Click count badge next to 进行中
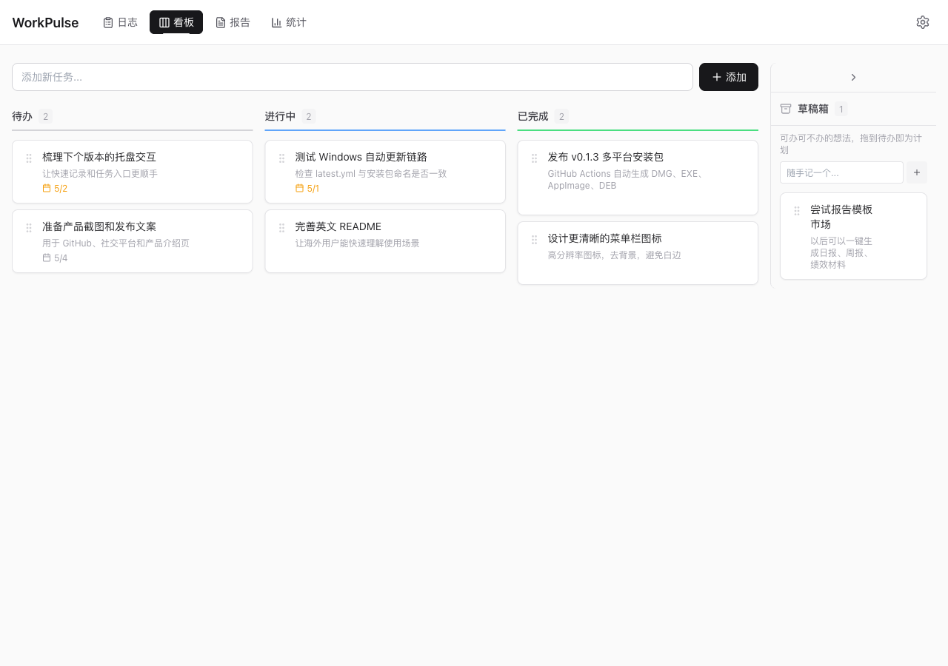The height and width of the screenshot is (666, 948). 309,116
